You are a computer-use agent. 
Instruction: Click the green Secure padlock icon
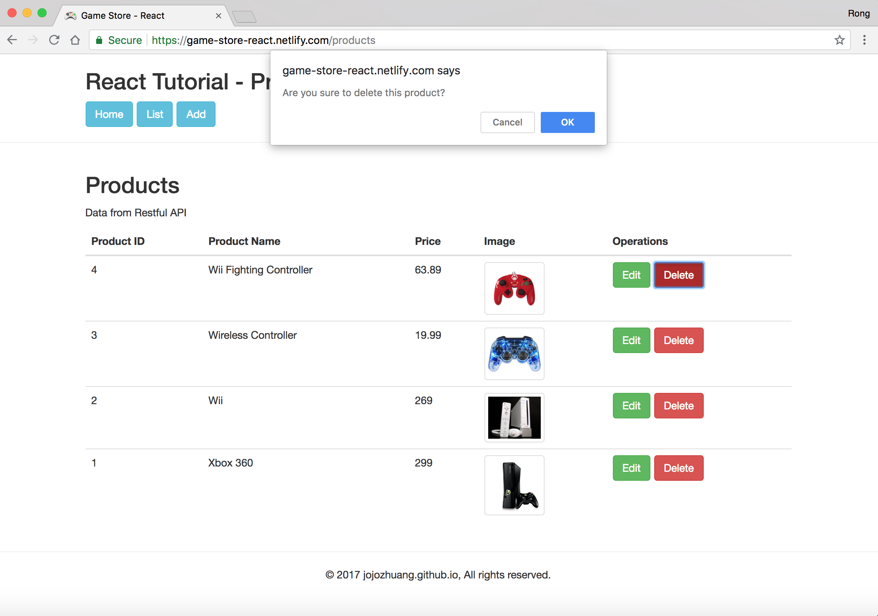[x=99, y=40]
